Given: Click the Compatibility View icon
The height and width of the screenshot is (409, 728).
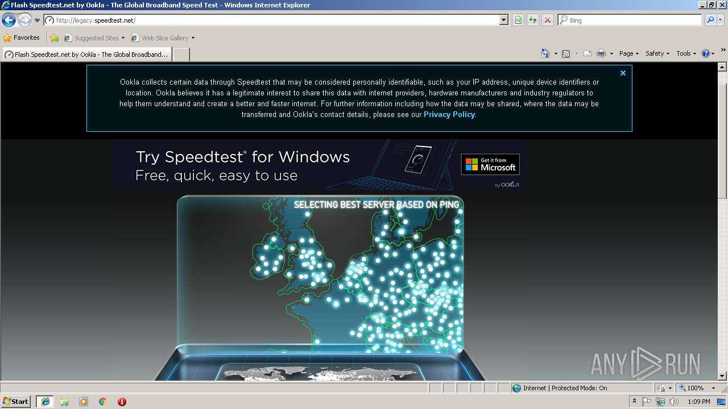Looking at the screenshot, I should [518, 20].
